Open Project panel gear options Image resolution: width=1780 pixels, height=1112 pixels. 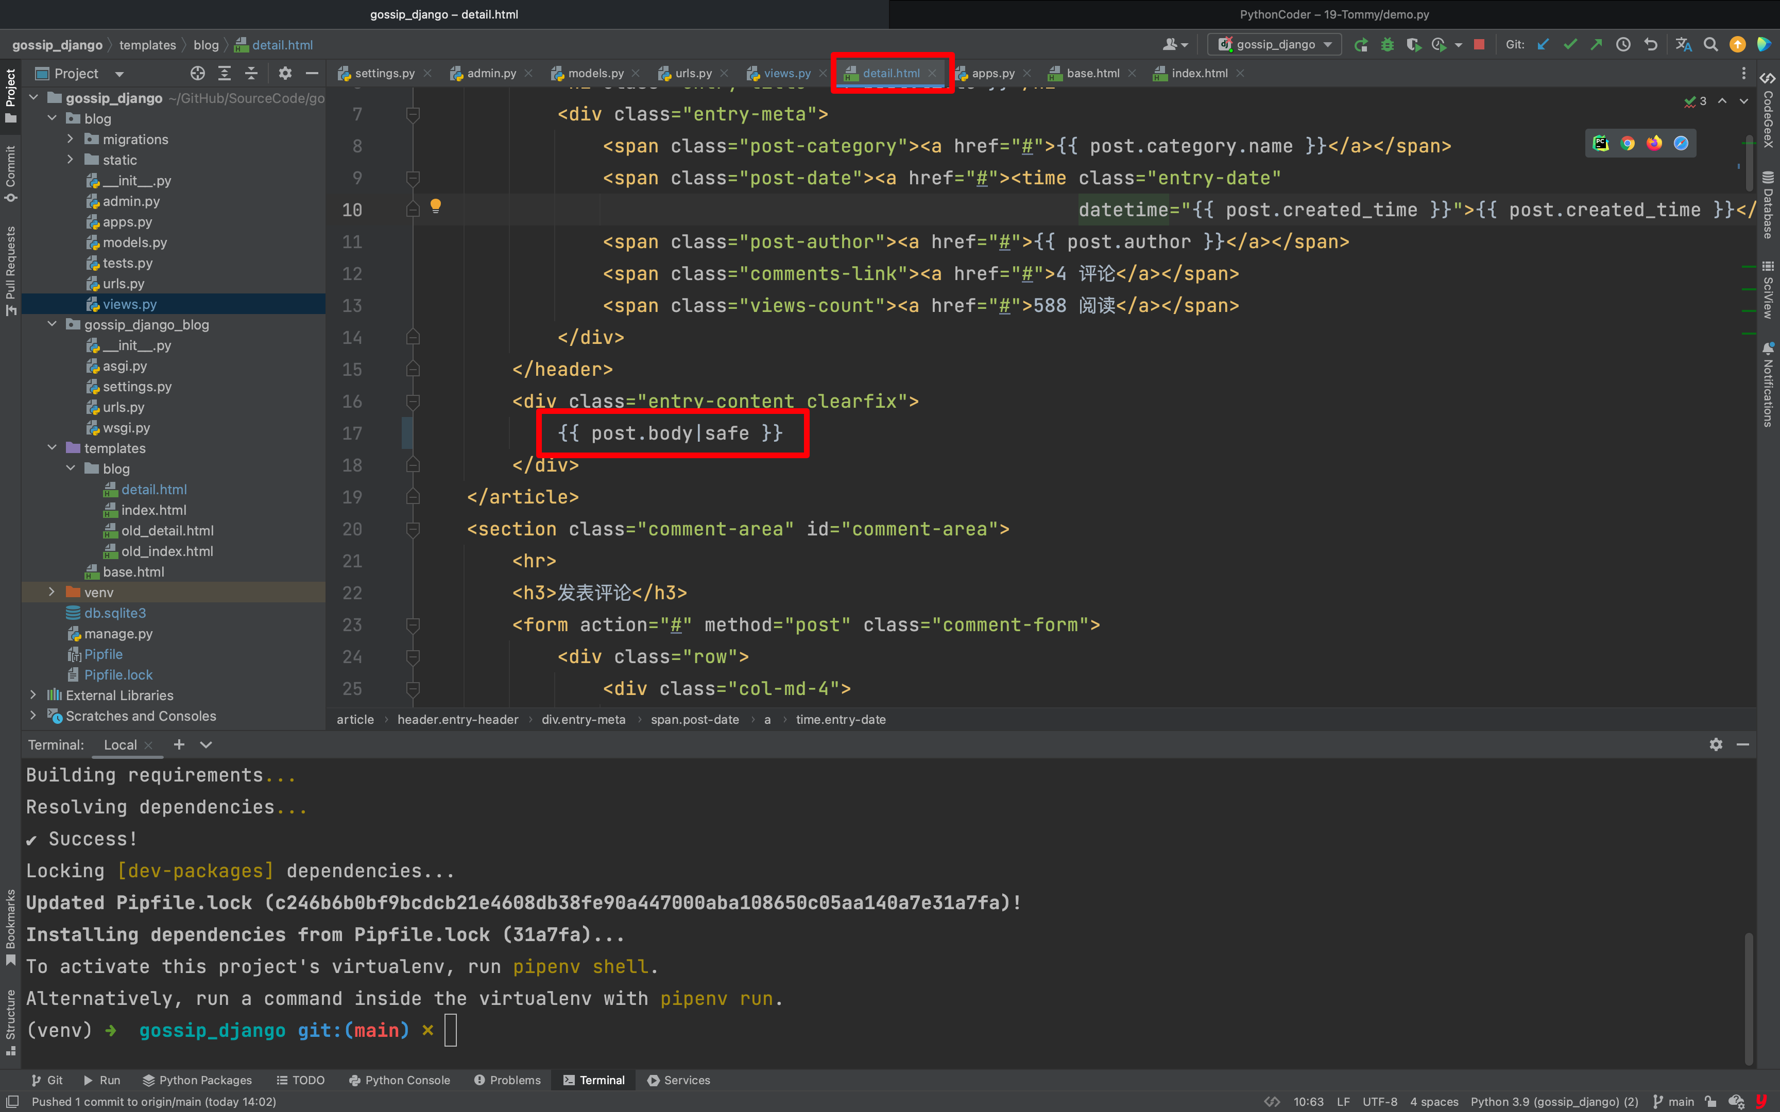click(285, 74)
